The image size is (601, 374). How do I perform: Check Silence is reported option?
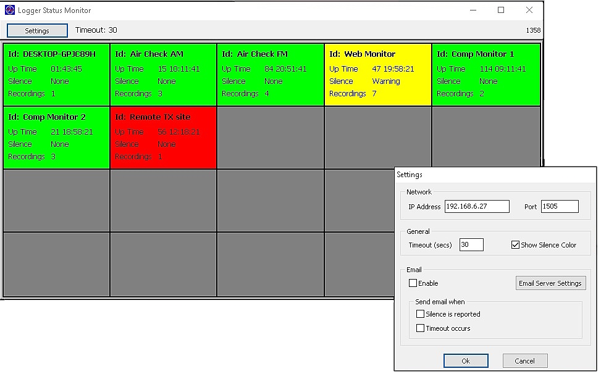pos(420,314)
